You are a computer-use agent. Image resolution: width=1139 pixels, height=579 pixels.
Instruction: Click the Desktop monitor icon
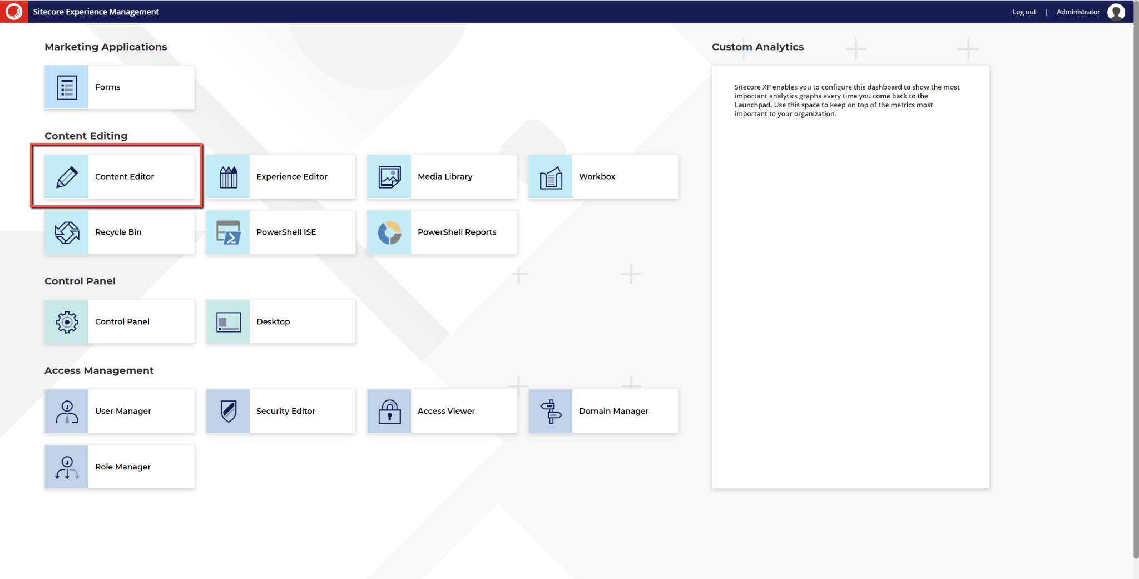pyautogui.click(x=228, y=322)
